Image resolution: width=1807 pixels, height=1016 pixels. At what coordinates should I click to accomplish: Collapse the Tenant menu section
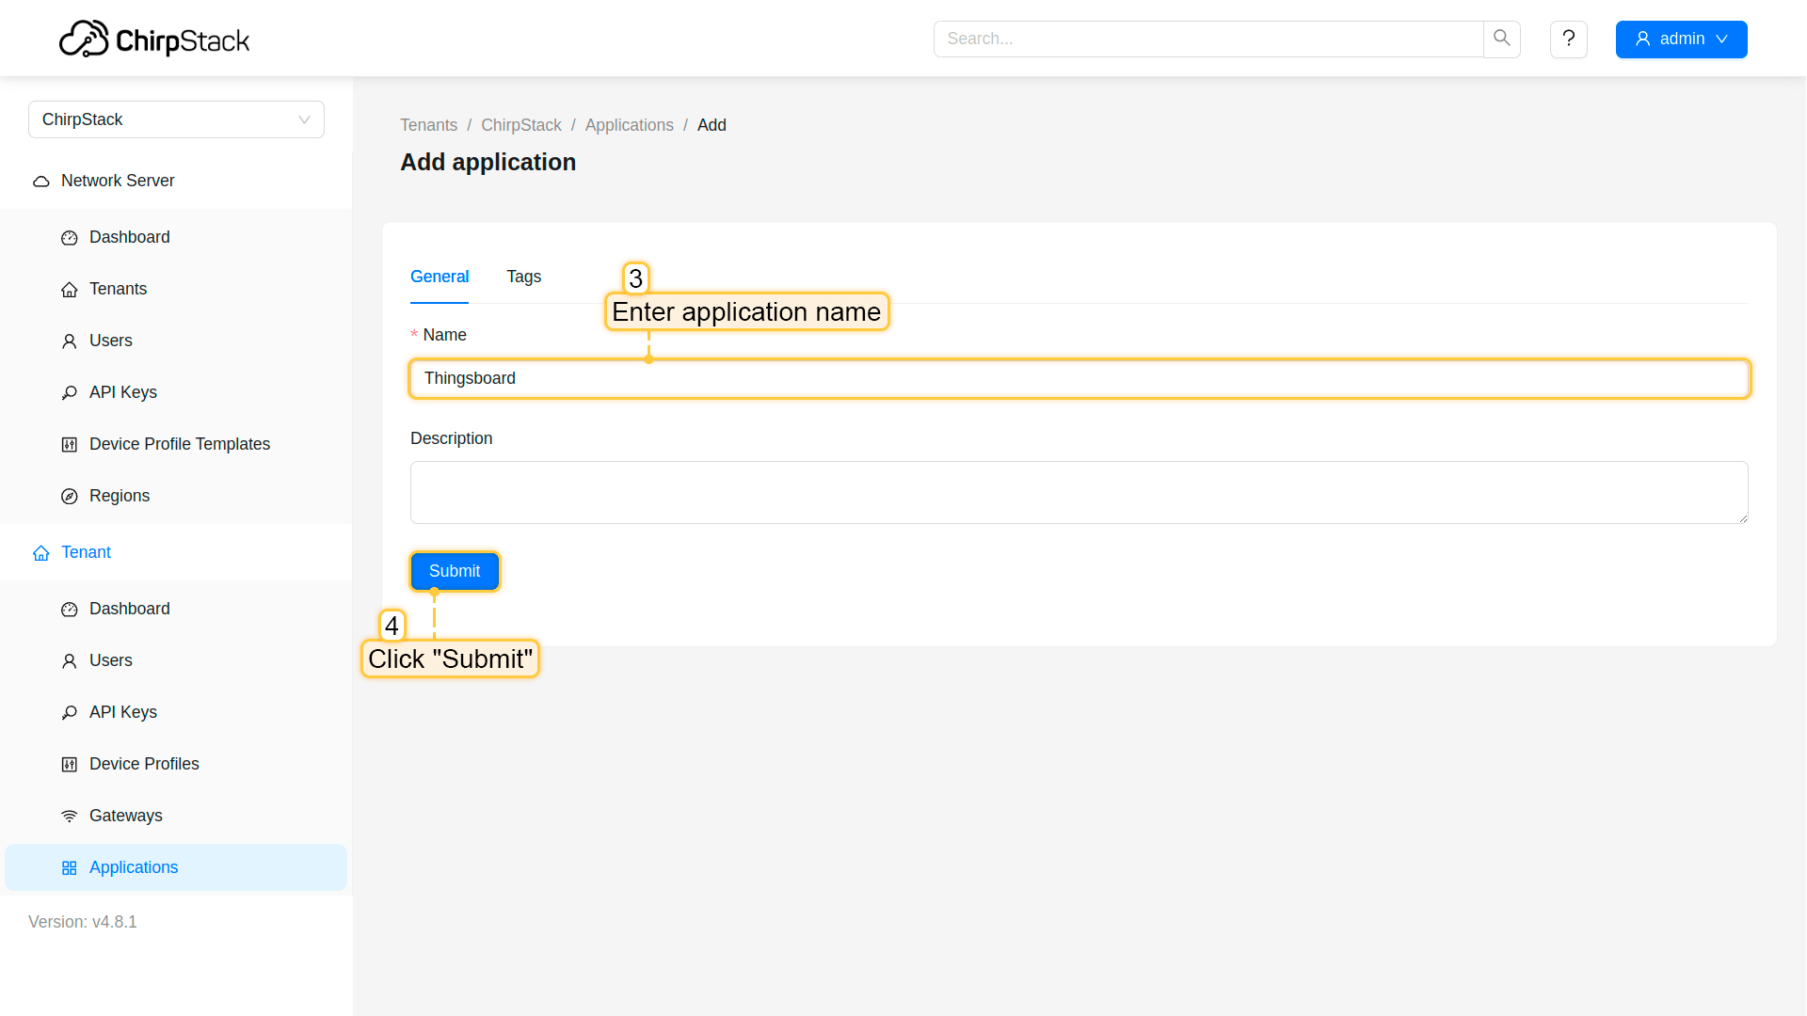pos(86,552)
